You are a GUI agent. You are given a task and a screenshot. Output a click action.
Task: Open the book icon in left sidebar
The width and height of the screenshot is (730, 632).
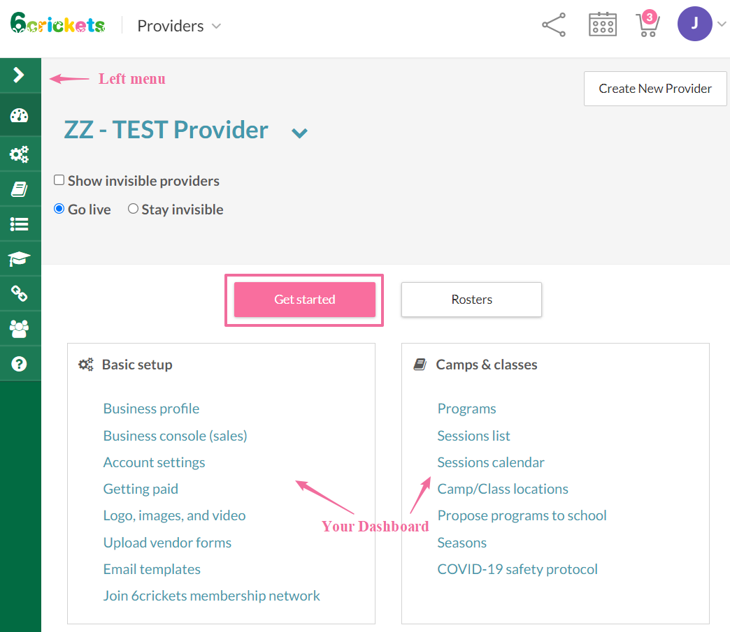pyautogui.click(x=20, y=189)
